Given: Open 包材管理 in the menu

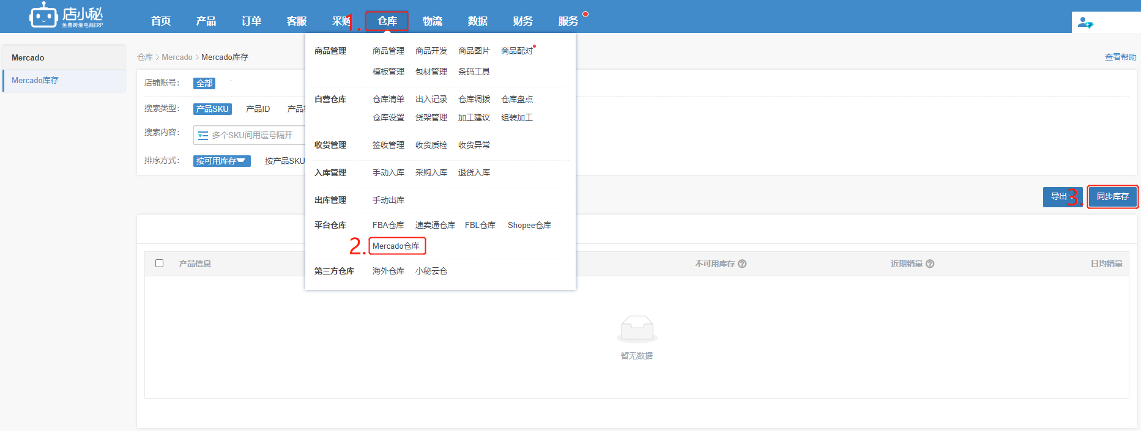Looking at the screenshot, I should tap(431, 72).
